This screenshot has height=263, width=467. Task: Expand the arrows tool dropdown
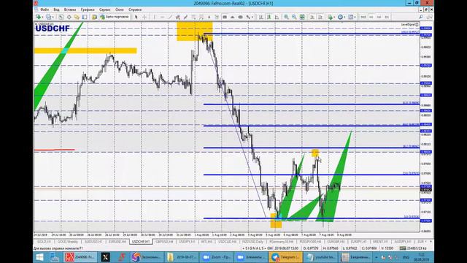pyautogui.click(x=252, y=17)
